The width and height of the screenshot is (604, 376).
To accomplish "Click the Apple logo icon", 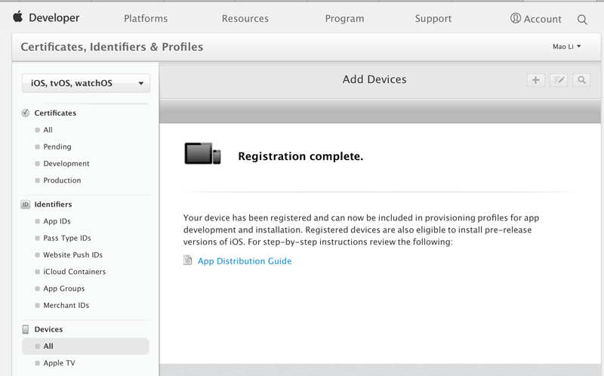I will pyautogui.click(x=17, y=17).
